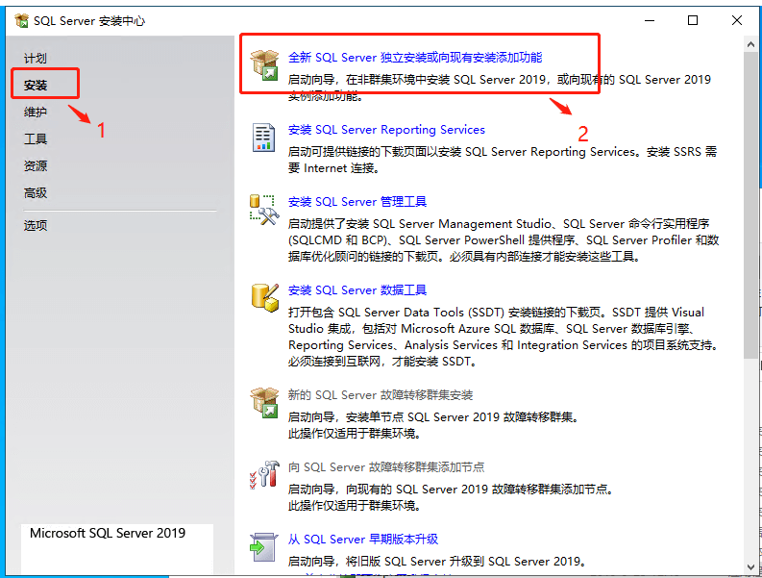Select the 安装 sidebar item
The width and height of the screenshot is (762, 578).
coord(36,86)
